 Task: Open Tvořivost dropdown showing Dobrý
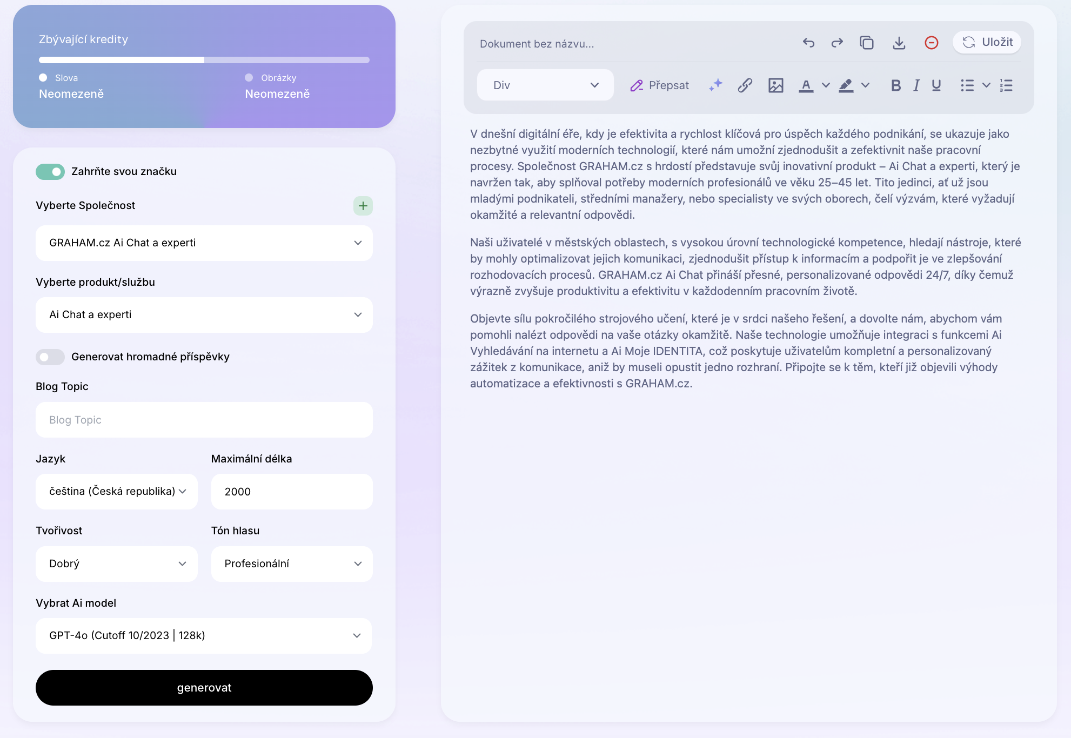pos(117,564)
